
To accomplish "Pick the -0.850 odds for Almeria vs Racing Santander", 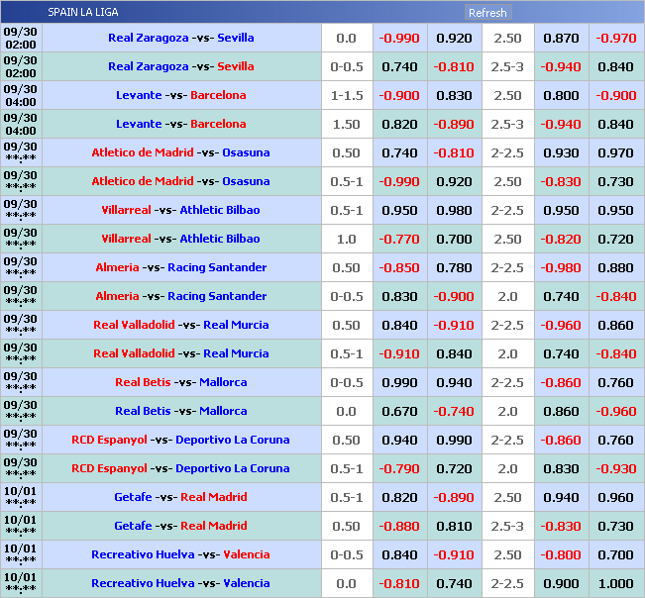I will click(x=399, y=267).
